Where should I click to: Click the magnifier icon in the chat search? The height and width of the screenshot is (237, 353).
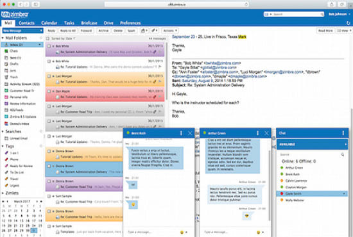tap(342, 154)
